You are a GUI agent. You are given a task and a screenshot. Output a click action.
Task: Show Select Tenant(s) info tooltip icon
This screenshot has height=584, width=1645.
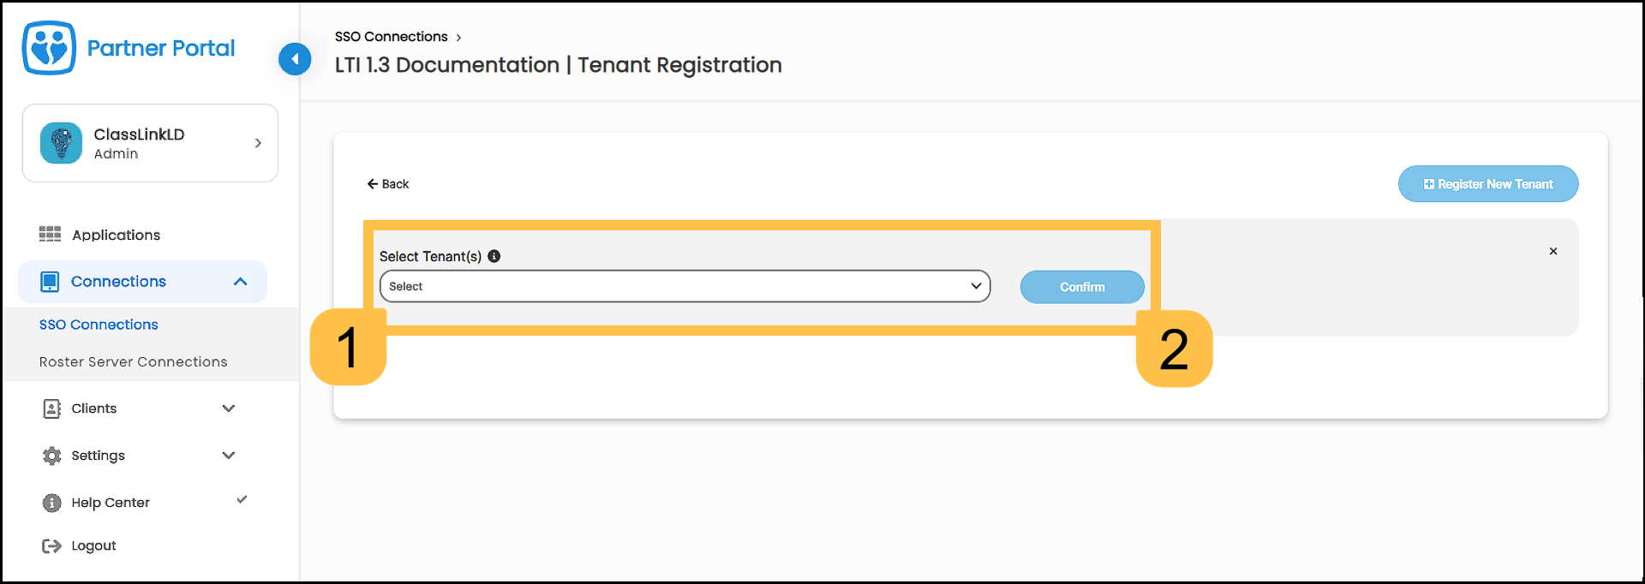pyautogui.click(x=494, y=256)
